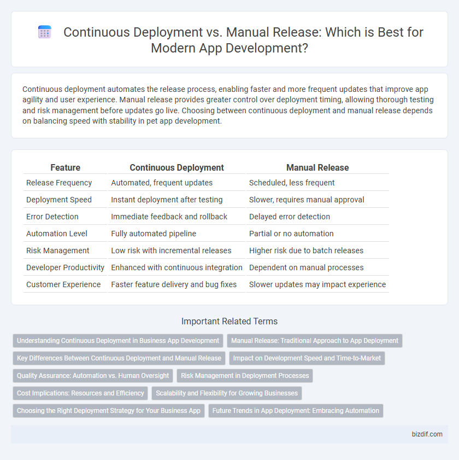The width and height of the screenshot is (459, 460).
Task: Click the intro paragraph about continuous deployment
Action: (228, 105)
